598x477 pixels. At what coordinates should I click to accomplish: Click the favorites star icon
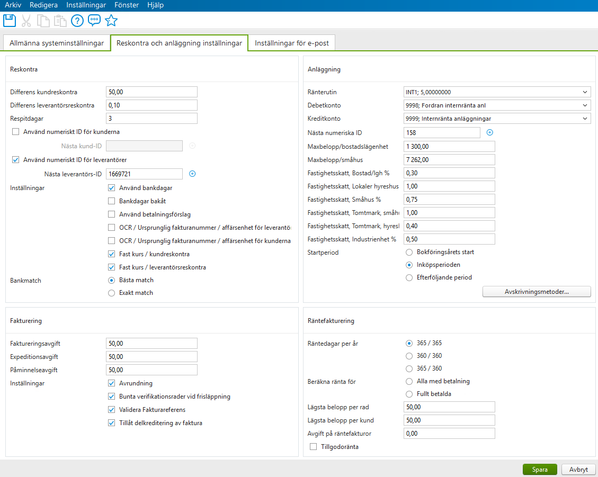(x=111, y=21)
